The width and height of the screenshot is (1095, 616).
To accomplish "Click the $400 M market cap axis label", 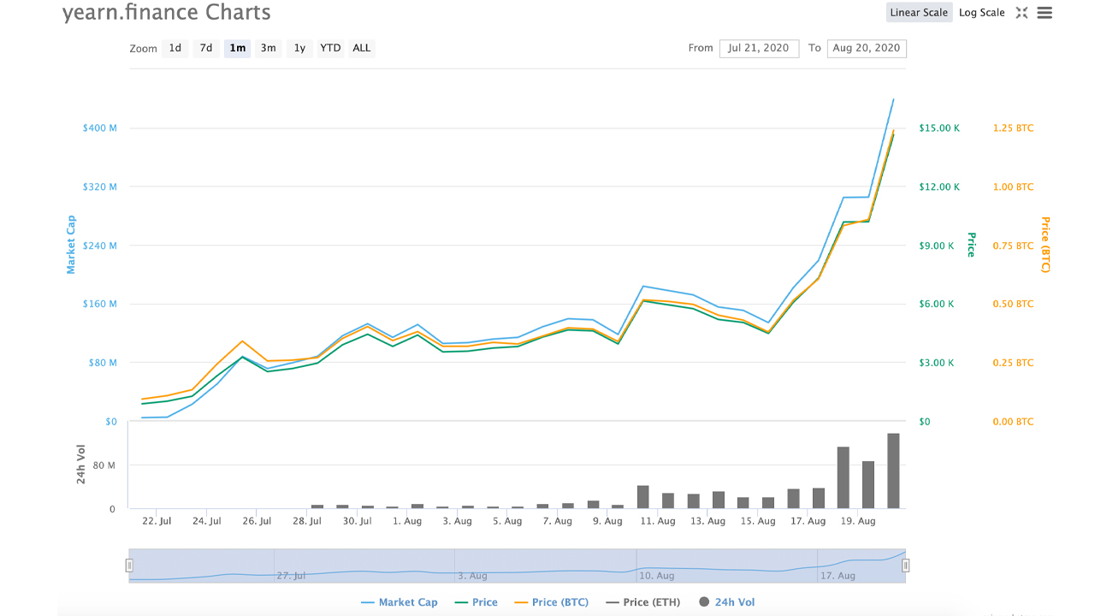I will click(x=99, y=128).
